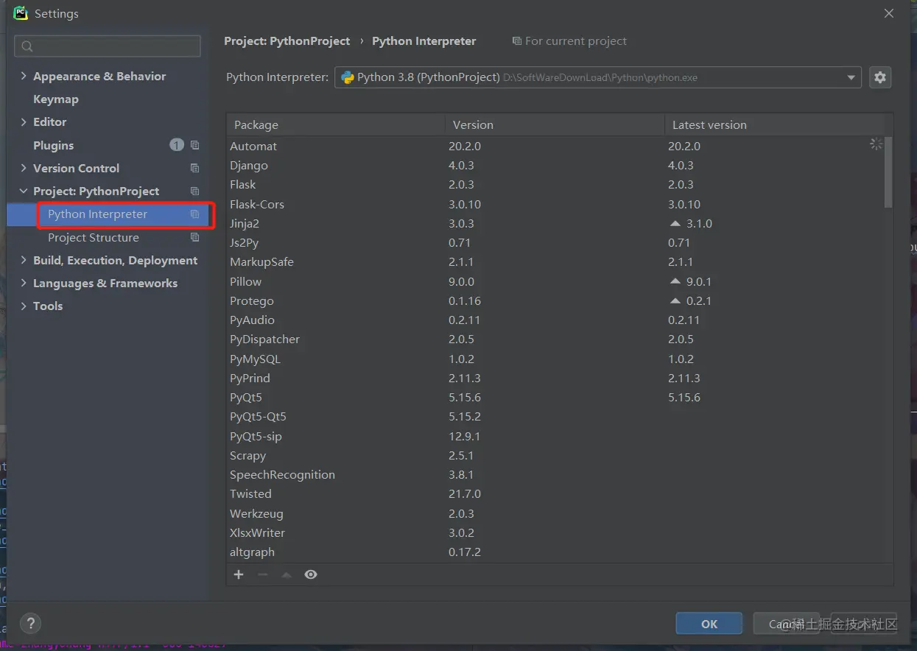The image size is (917, 651).
Task: Click the Plugins update count badge
Action: pos(177,145)
